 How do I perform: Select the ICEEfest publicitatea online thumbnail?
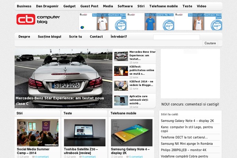point(121,71)
